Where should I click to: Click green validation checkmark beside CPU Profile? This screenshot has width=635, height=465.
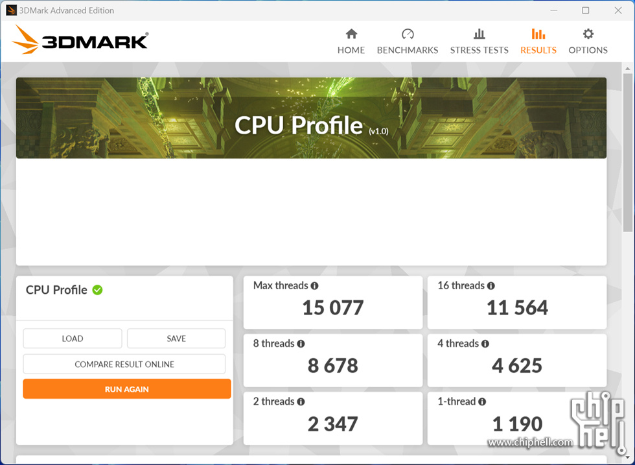[97, 290]
